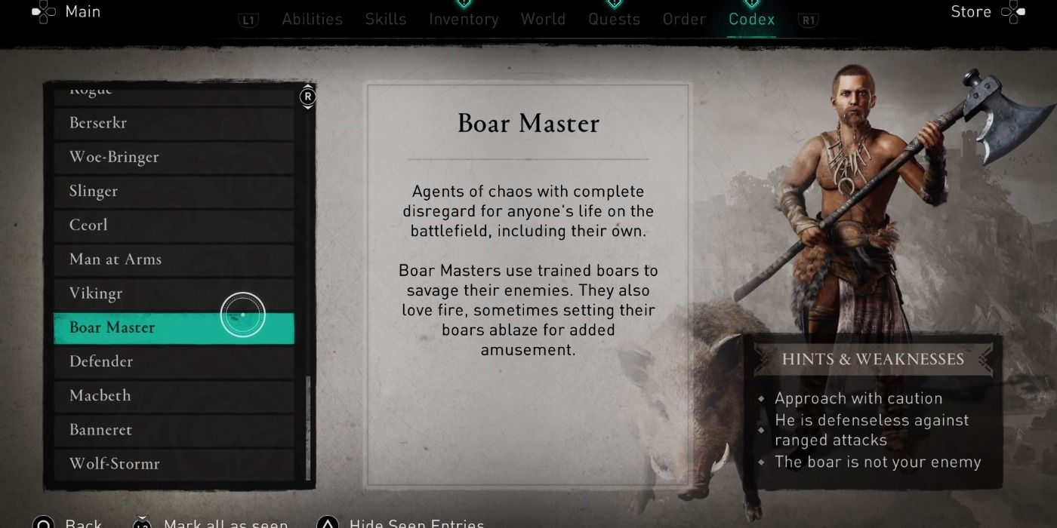Click the Hints & Weaknesses header

[873, 359]
